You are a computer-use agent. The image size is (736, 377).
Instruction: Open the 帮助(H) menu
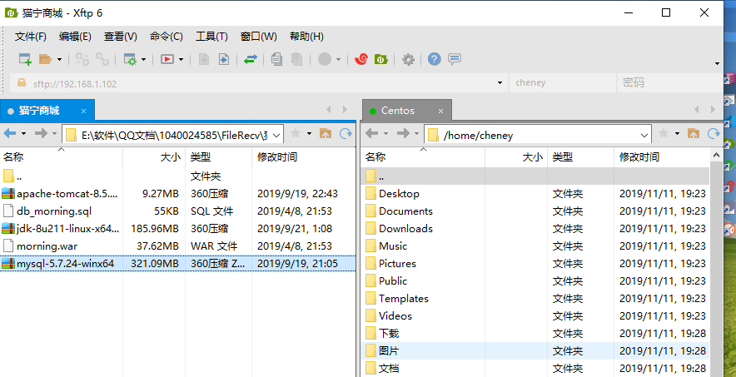tap(306, 37)
